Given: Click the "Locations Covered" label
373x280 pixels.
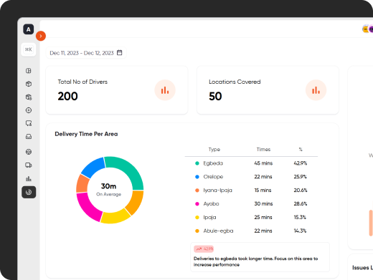Looking at the screenshot, I should 235,82.
